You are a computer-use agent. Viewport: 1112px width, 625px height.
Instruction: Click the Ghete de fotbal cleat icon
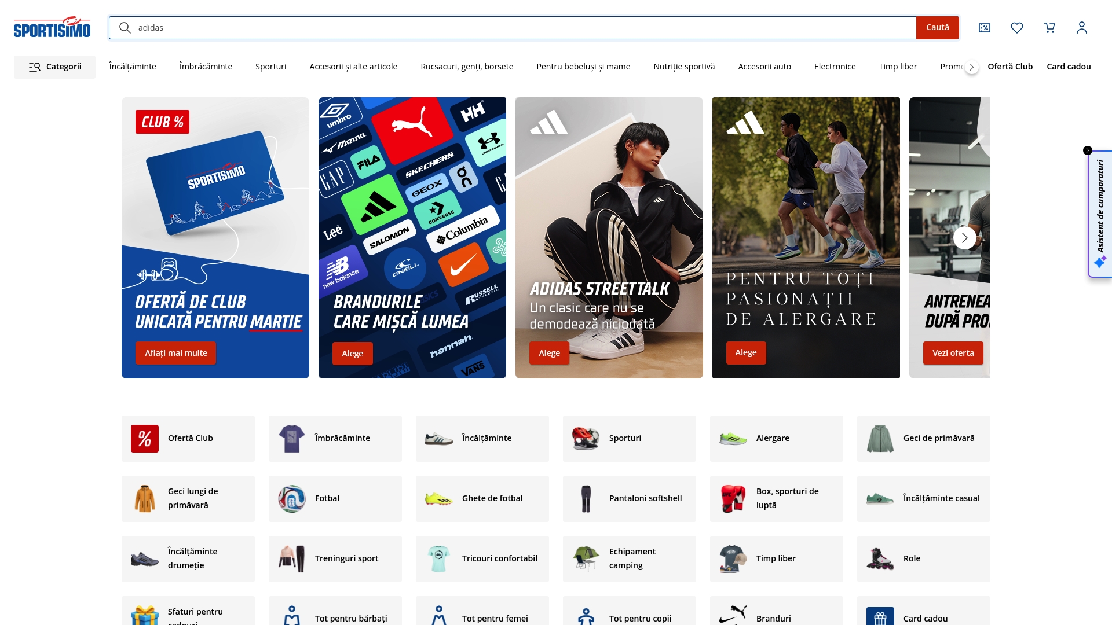439,499
